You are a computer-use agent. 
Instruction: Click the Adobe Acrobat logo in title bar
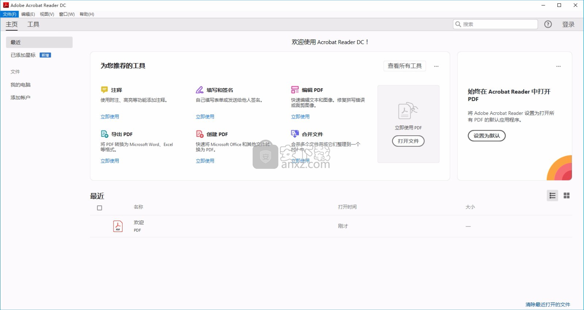pyautogui.click(x=6, y=5)
